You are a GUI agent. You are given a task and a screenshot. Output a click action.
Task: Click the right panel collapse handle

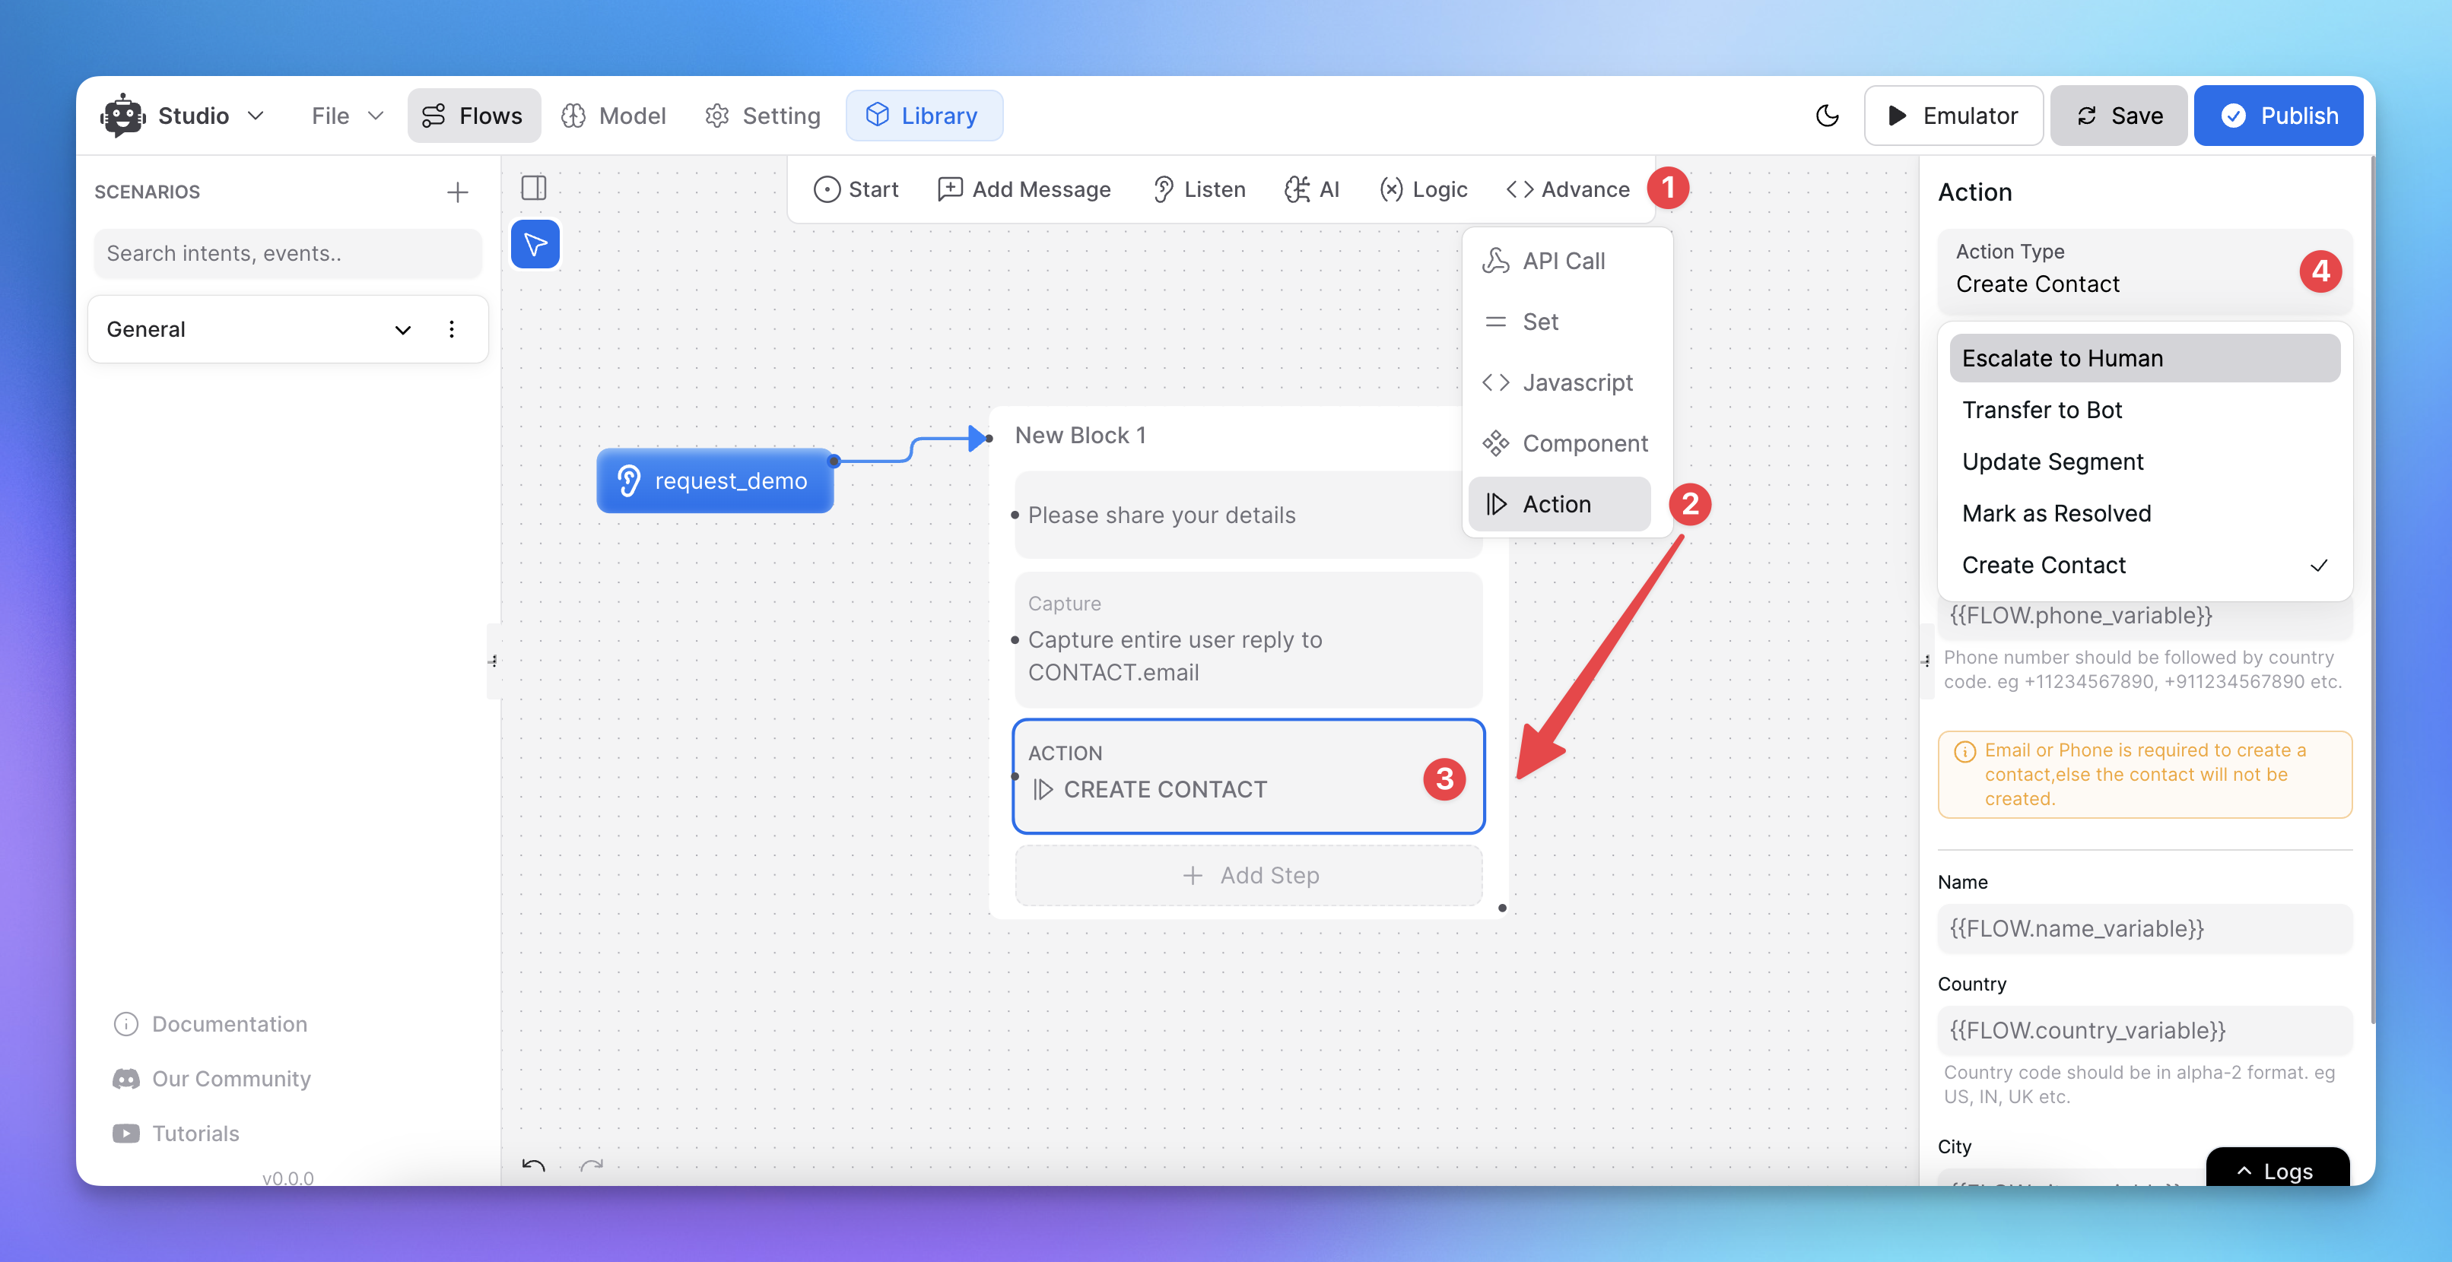[x=1926, y=661]
